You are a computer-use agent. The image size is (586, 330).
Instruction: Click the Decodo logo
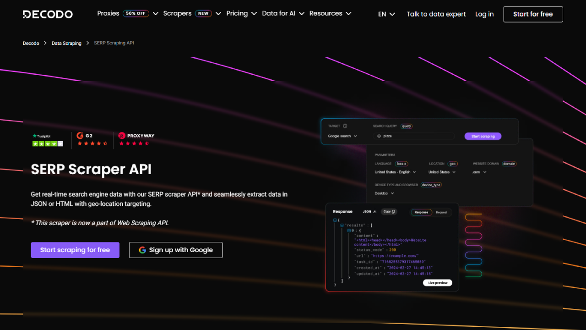tap(48, 14)
